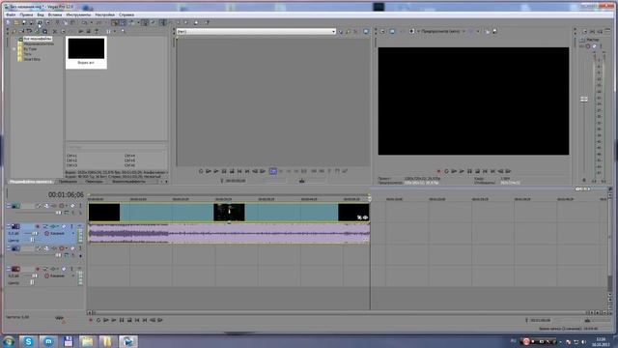Click the Render As icon under the cursor

(x=40, y=22)
